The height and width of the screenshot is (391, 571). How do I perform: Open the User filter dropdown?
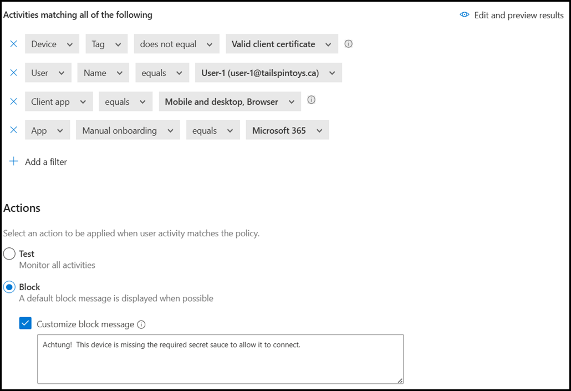pos(48,73)
